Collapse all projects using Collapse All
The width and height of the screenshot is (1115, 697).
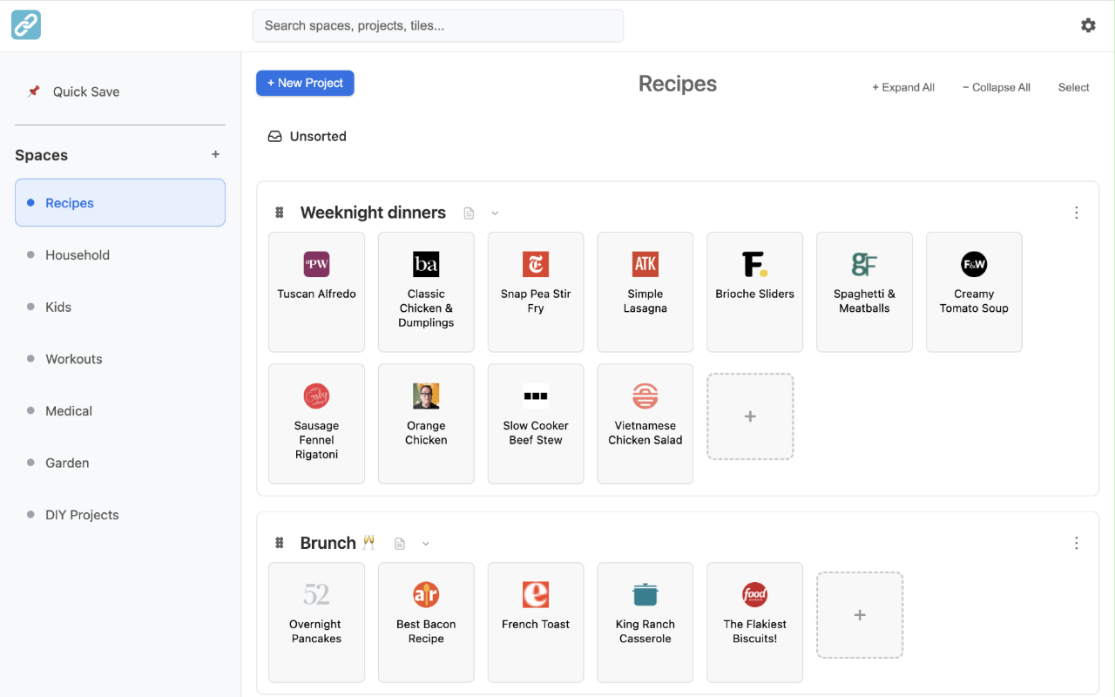tap(996, 87)
